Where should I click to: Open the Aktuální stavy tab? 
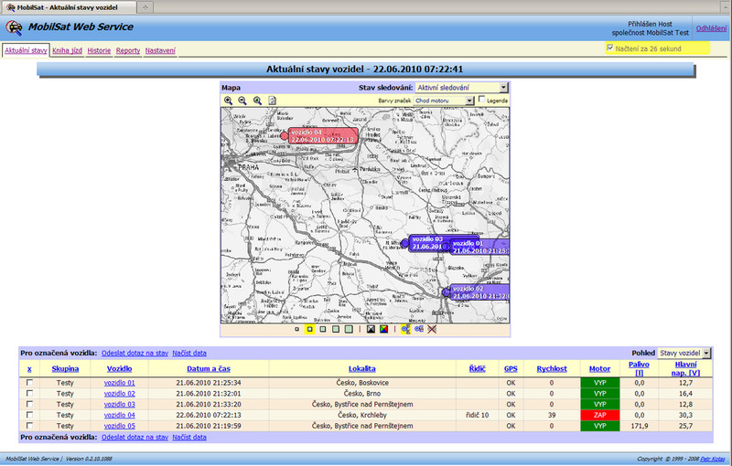click(x=27, y=50)
